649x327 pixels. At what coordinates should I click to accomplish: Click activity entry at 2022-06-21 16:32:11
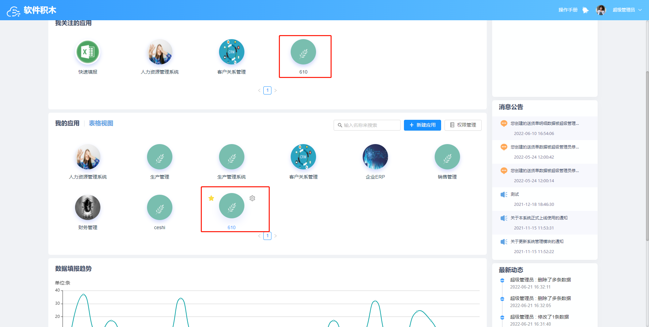540,283
